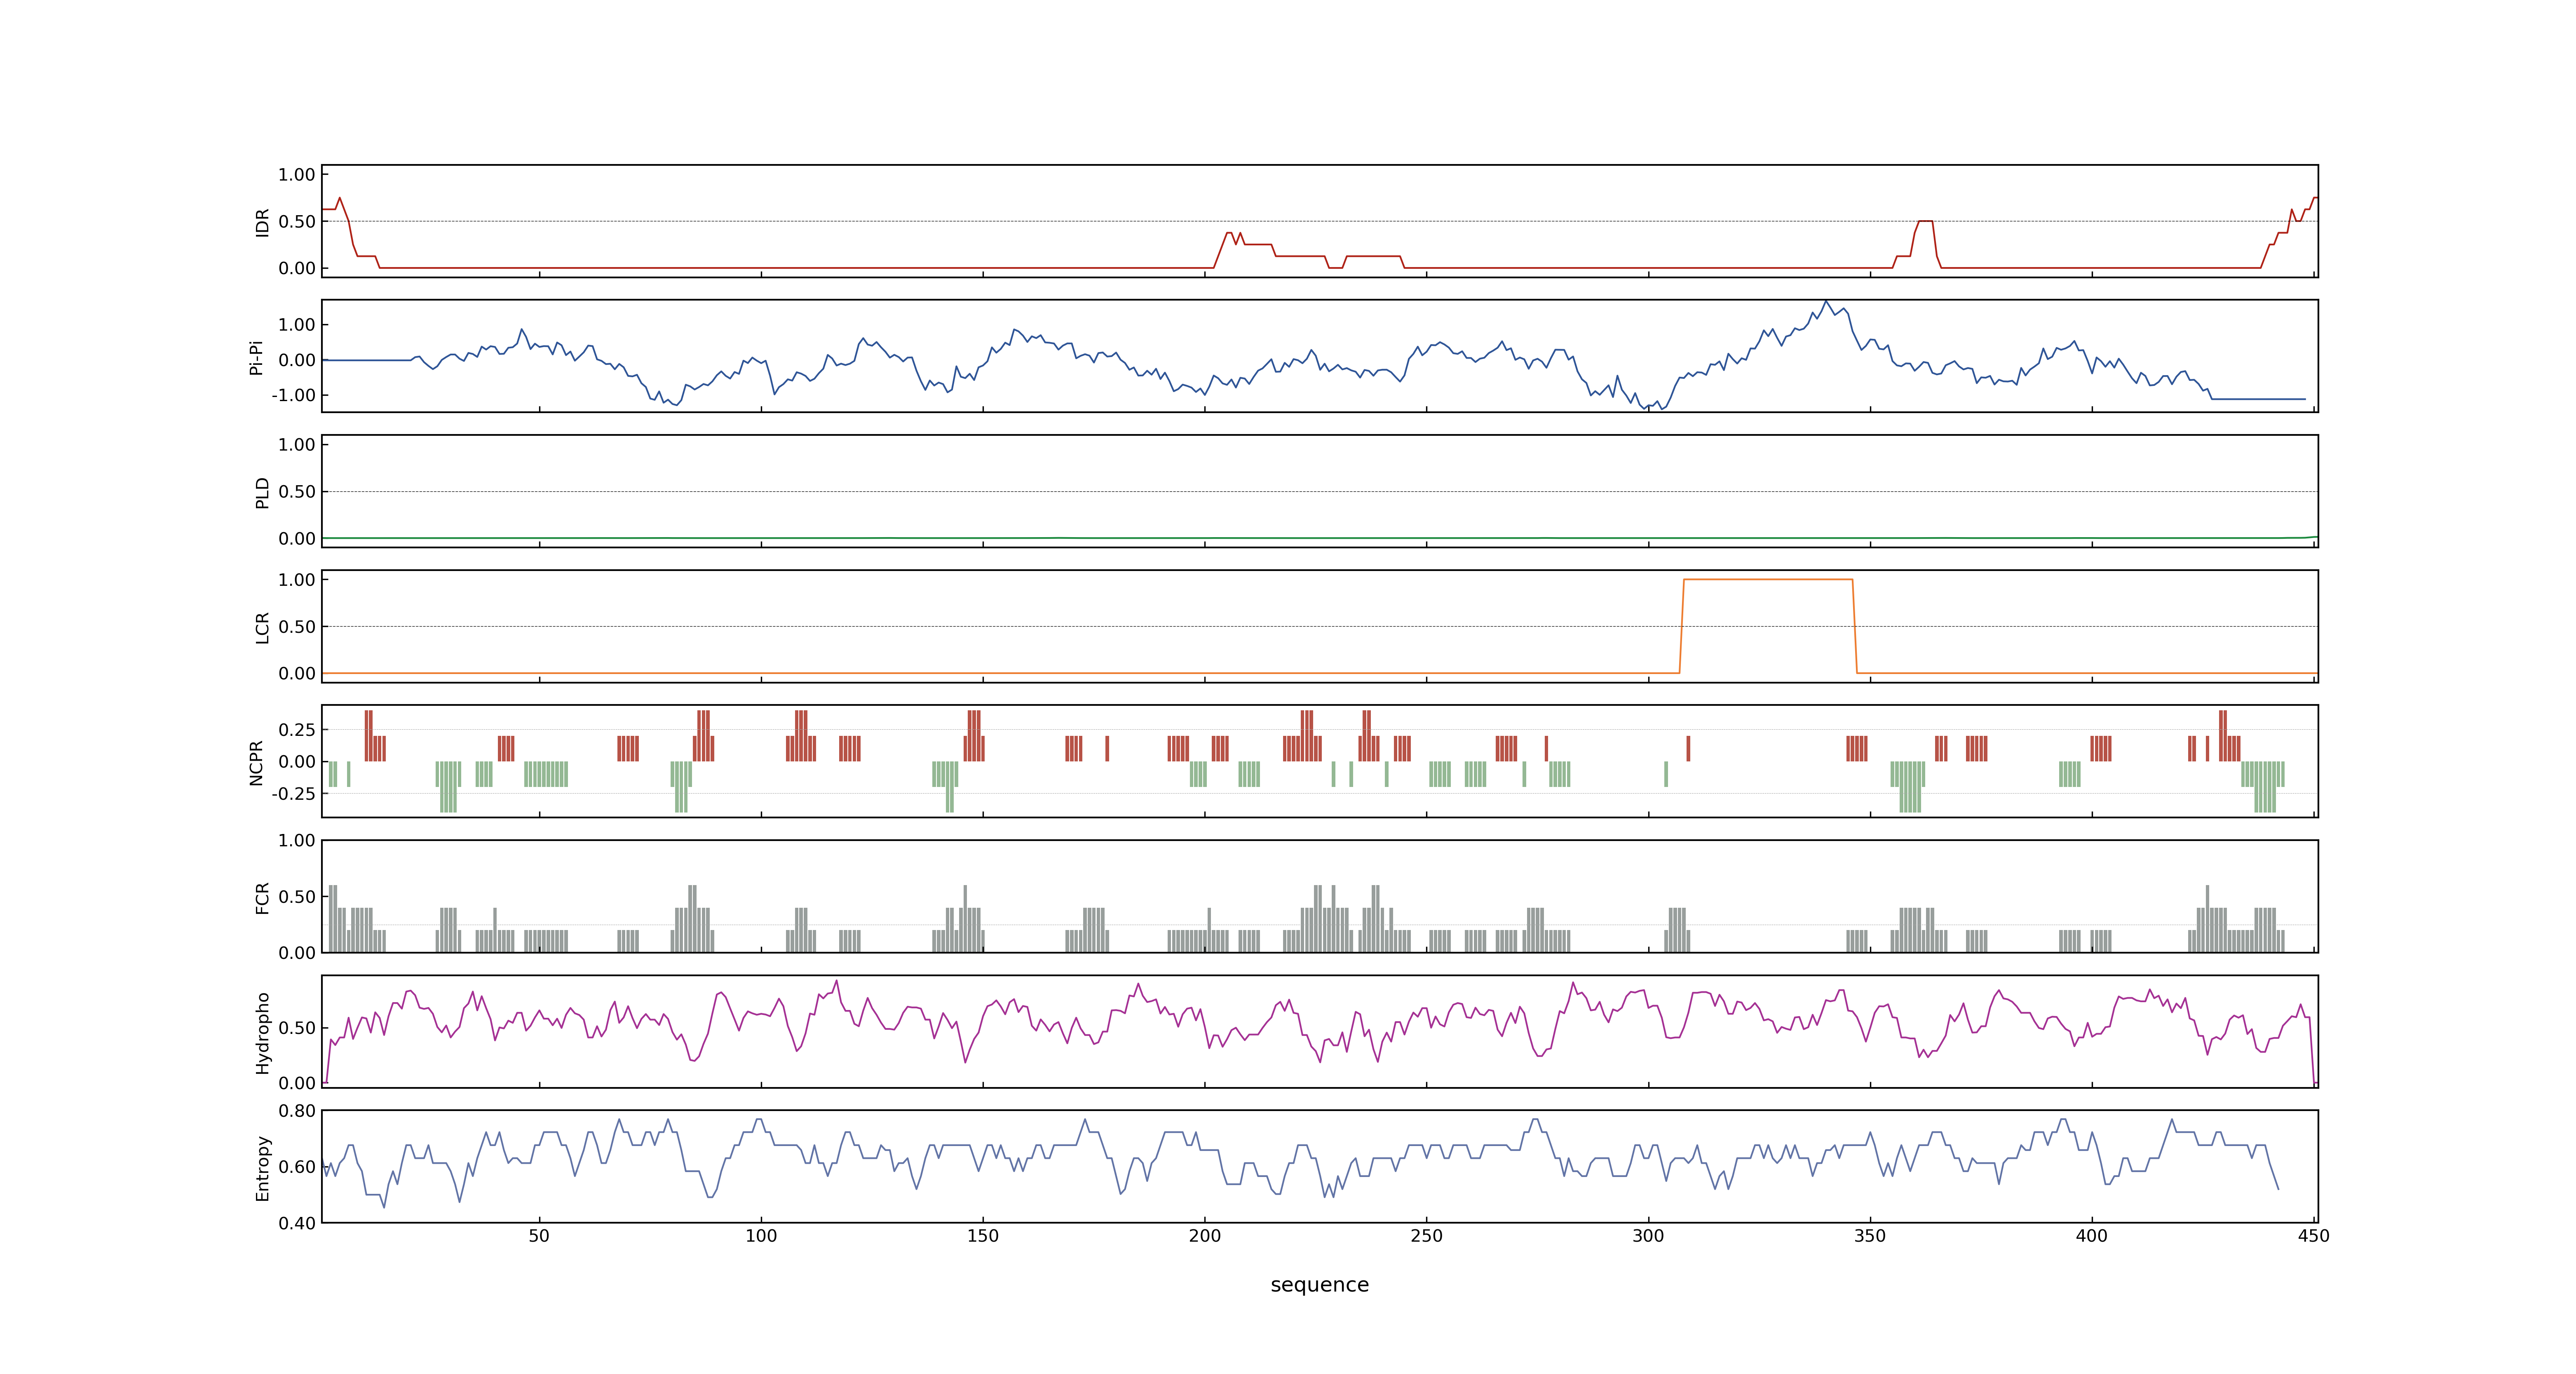Click the NCPR y-axis label

256,763
